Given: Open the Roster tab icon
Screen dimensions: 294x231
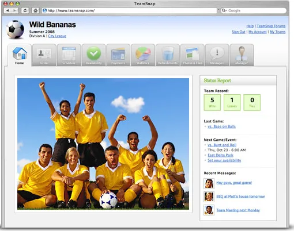Looking at the screenshot, I should tap(44, 53).
